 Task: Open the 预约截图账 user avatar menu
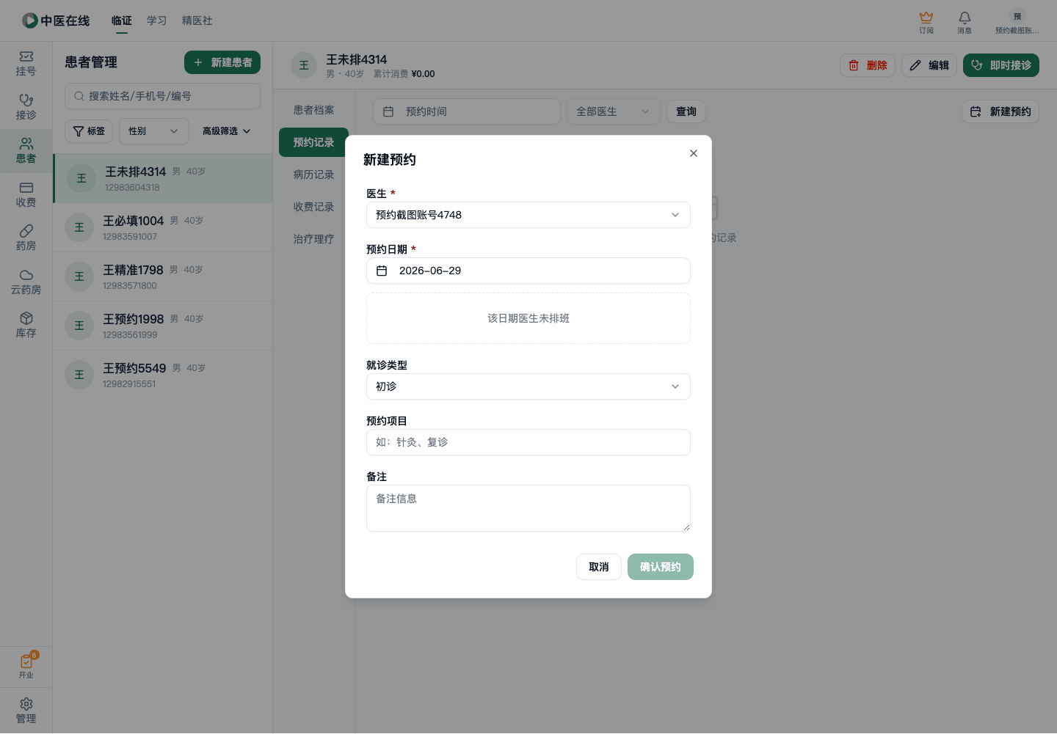coord(1017,22)
